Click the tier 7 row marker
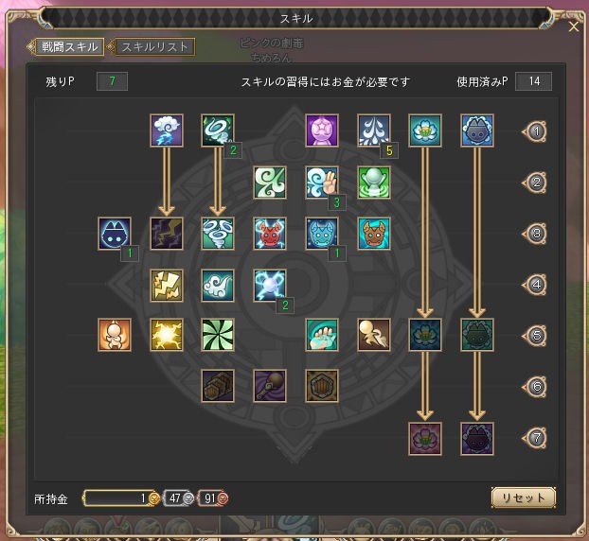Viewport: 589px width, 541px height. coord(534,438)
